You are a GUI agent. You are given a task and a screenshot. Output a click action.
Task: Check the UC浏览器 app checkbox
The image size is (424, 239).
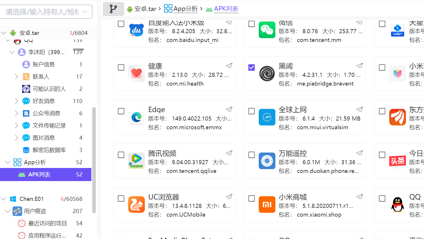[x=121, y=199]
